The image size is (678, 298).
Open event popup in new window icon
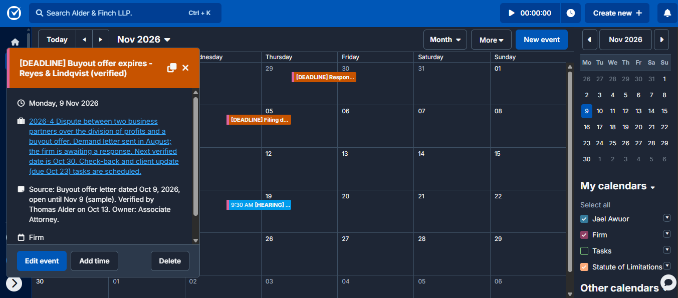pos(172,68)
